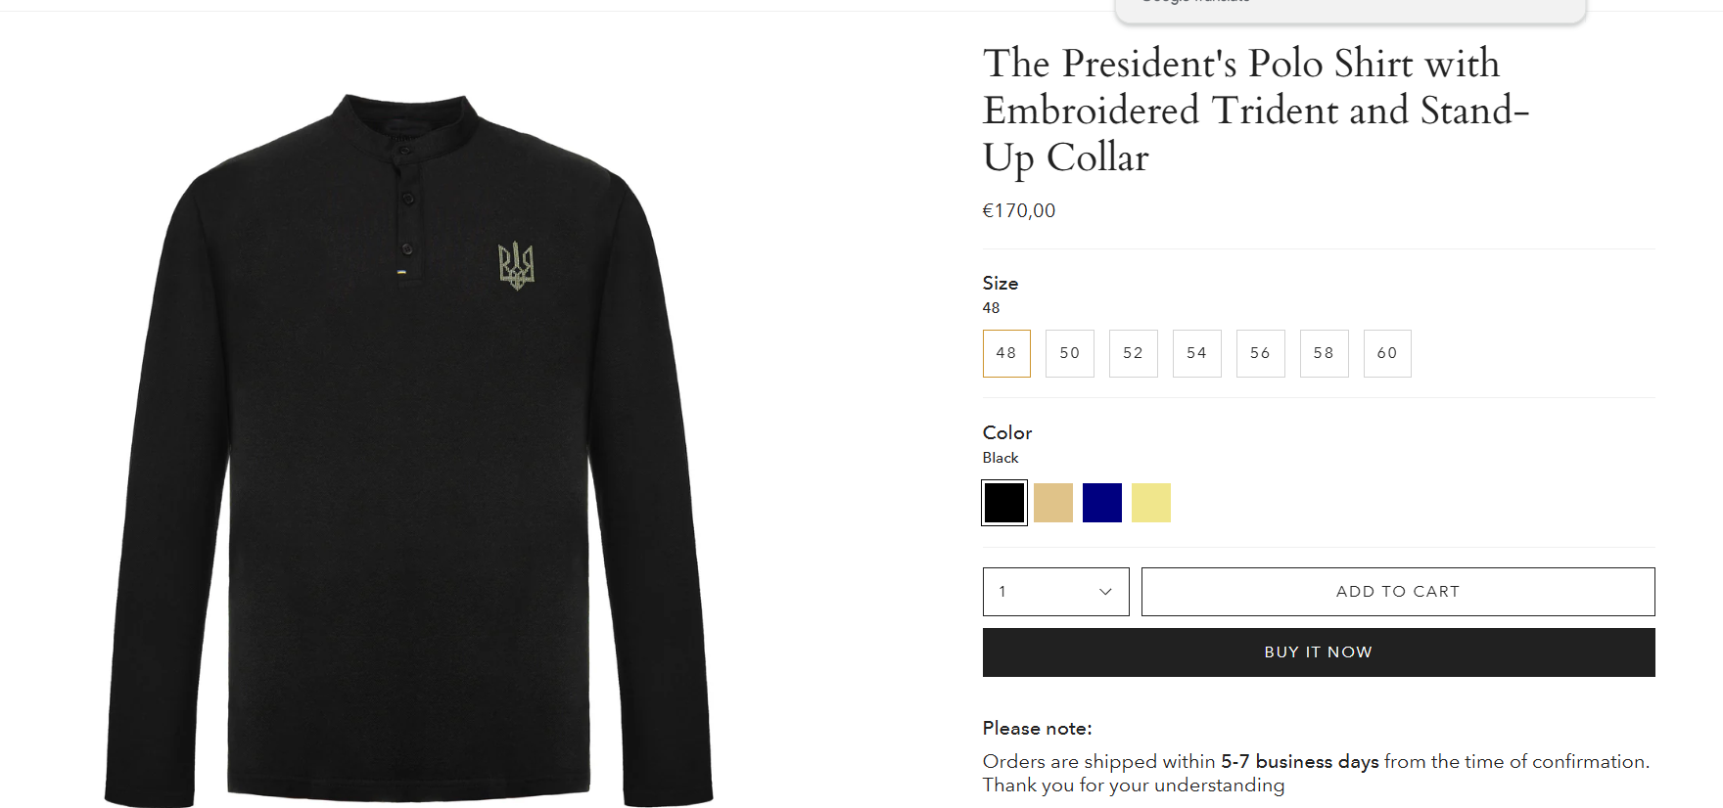
Task: Select size 54
Action: 1196,353
